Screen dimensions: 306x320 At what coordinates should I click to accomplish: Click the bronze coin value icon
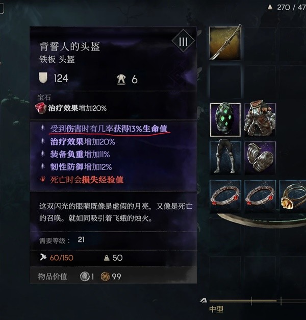[105, 277]
